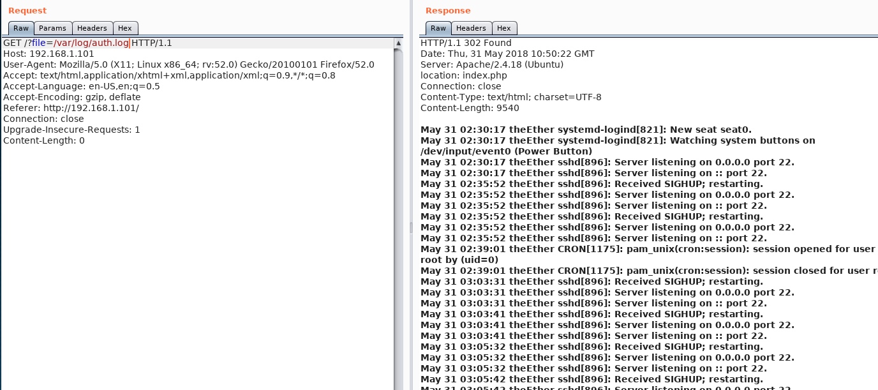Click the 'Accept-Language: en-US' header line

82,87
